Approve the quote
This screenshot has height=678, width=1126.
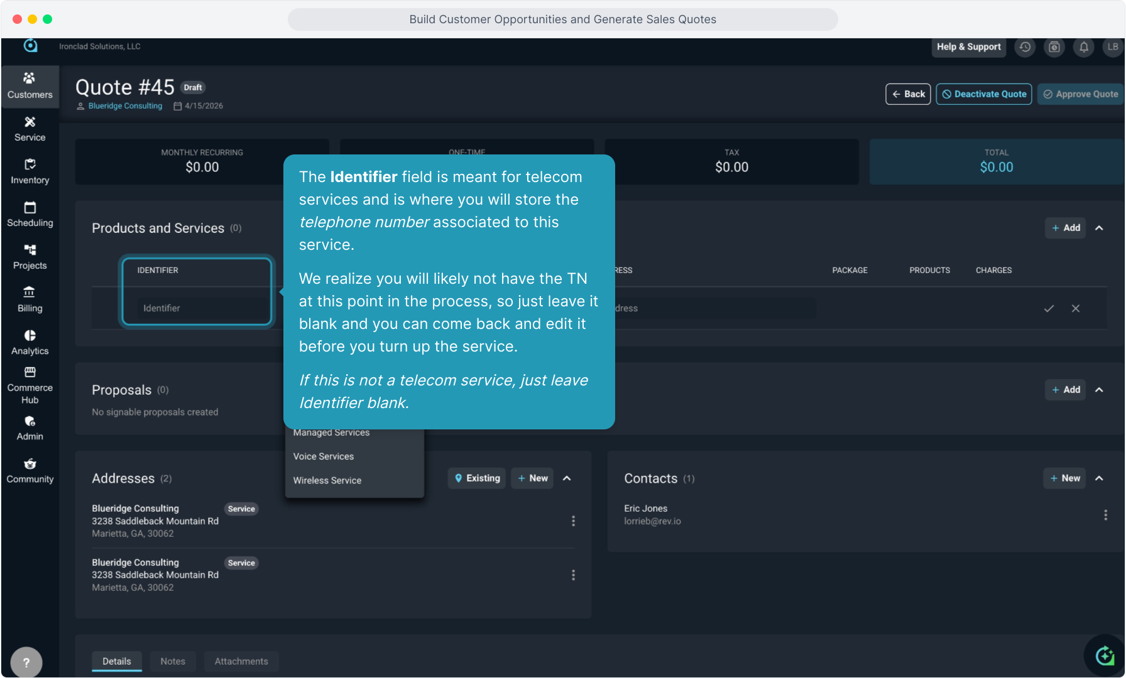tap(1080, 94)
